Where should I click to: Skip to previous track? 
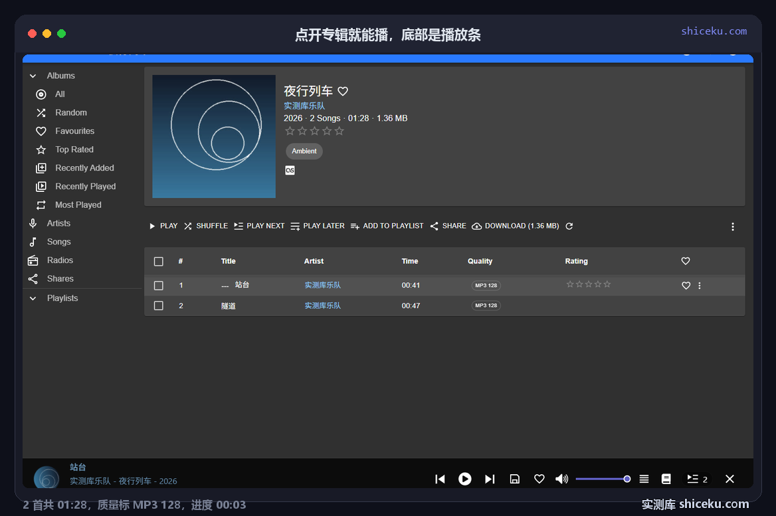440,479
